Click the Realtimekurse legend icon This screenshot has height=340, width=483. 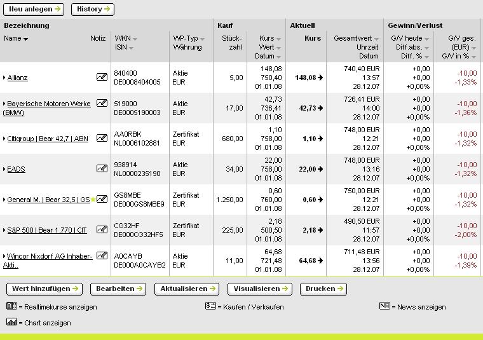11,306
